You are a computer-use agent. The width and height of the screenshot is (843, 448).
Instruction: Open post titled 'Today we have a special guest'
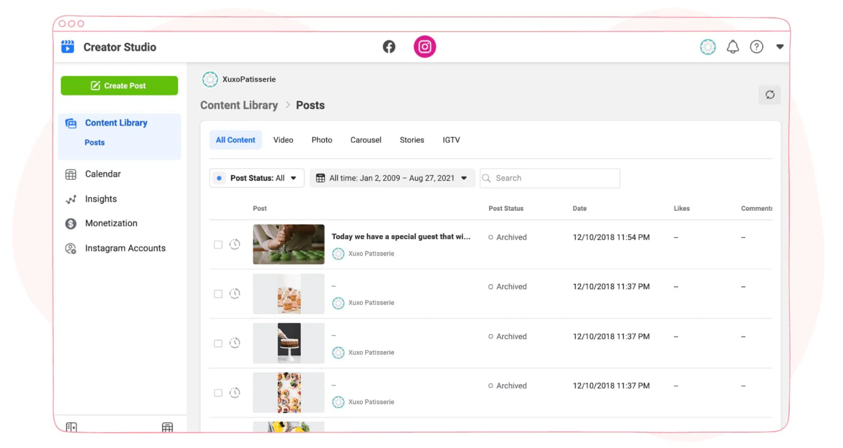click(401, 237)
